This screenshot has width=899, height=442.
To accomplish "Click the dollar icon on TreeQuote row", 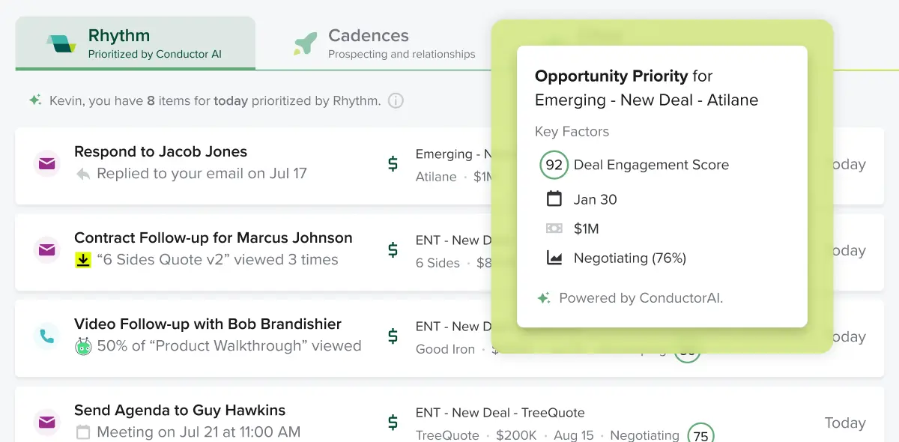I will click(x=393, y=423).
